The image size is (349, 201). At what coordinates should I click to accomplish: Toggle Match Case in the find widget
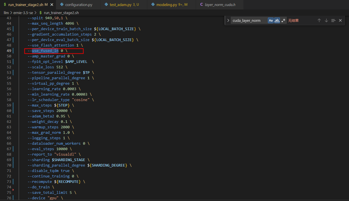pyautogui.click(x=271, y=20)
